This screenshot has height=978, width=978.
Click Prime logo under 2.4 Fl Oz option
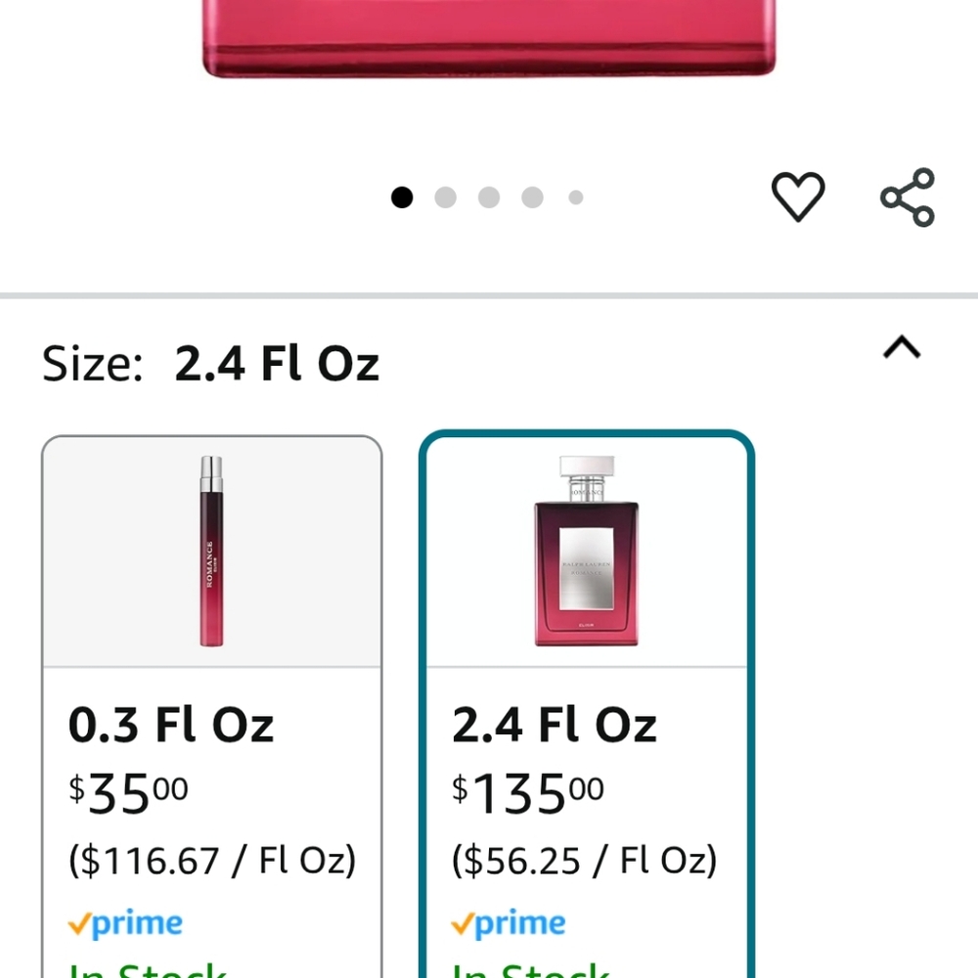pos(508,923)
